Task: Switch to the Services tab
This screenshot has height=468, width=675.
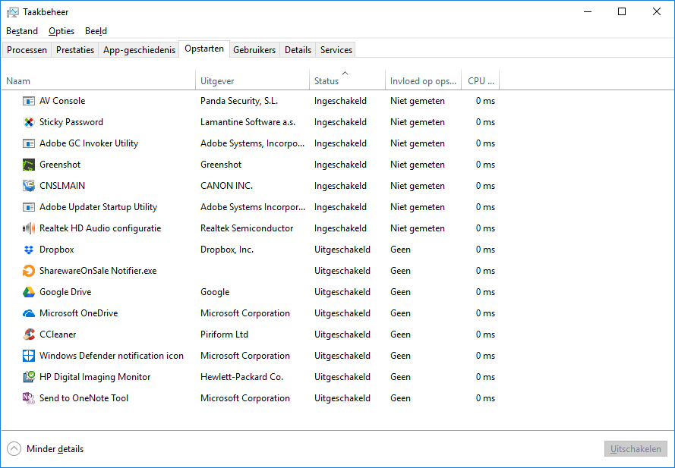Action: click(x=336, y=50)
